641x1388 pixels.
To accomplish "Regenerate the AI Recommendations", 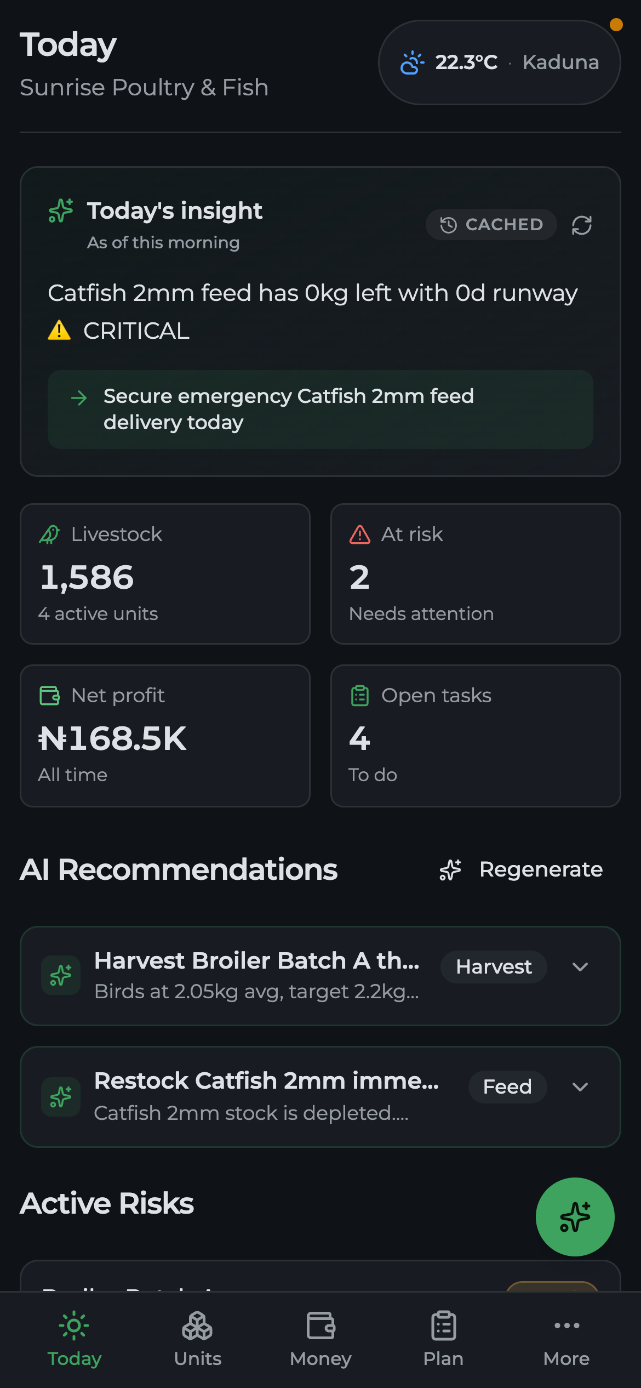I will pyautogui.click(x=520, y=869).
